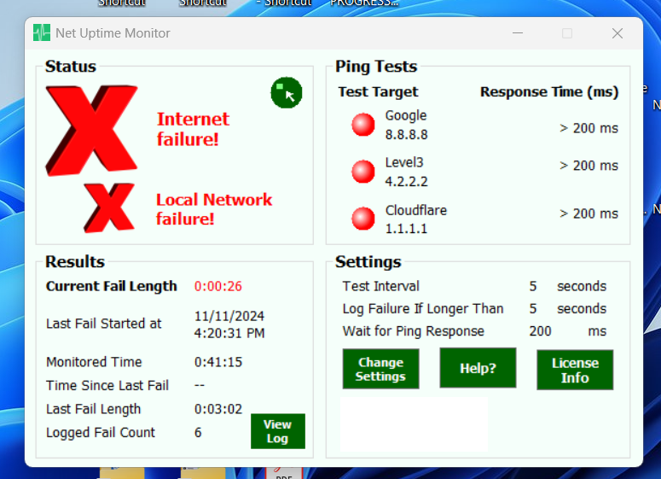
Task: Click the Cloudflare 1.1.1.1 test target label
Action: (415, 219)
